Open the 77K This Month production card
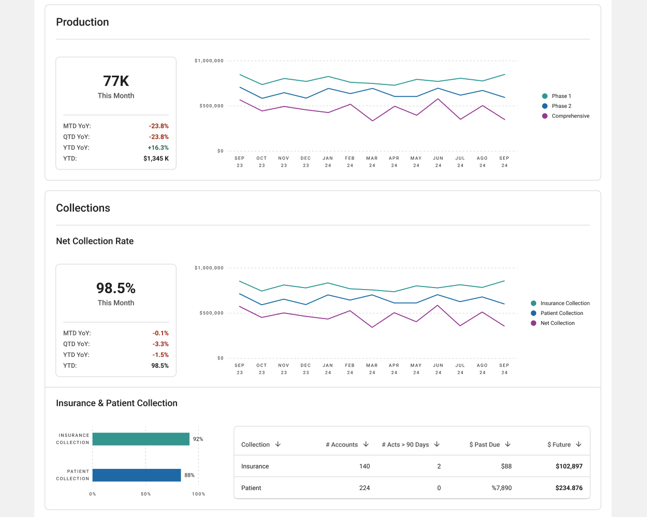The height and width of the screenshot is (517, 647). [116, 113]
